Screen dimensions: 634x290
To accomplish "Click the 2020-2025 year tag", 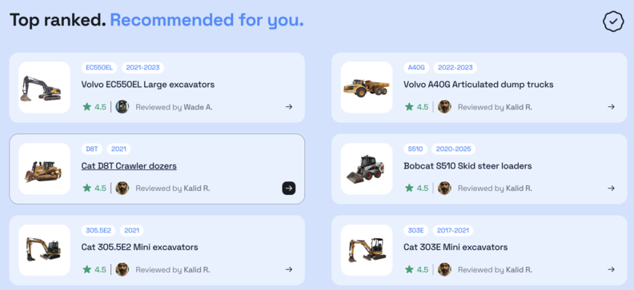I will [453, 149].
